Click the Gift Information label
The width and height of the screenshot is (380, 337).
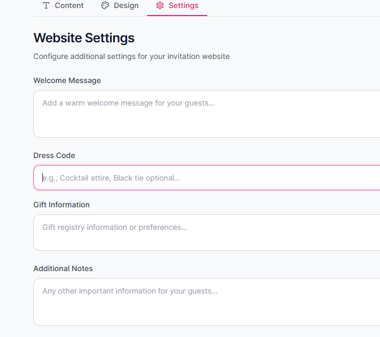(62, 205)
